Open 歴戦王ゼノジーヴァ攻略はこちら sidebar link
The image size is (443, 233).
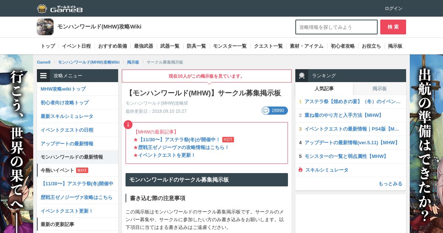click(x=78, y=197)
